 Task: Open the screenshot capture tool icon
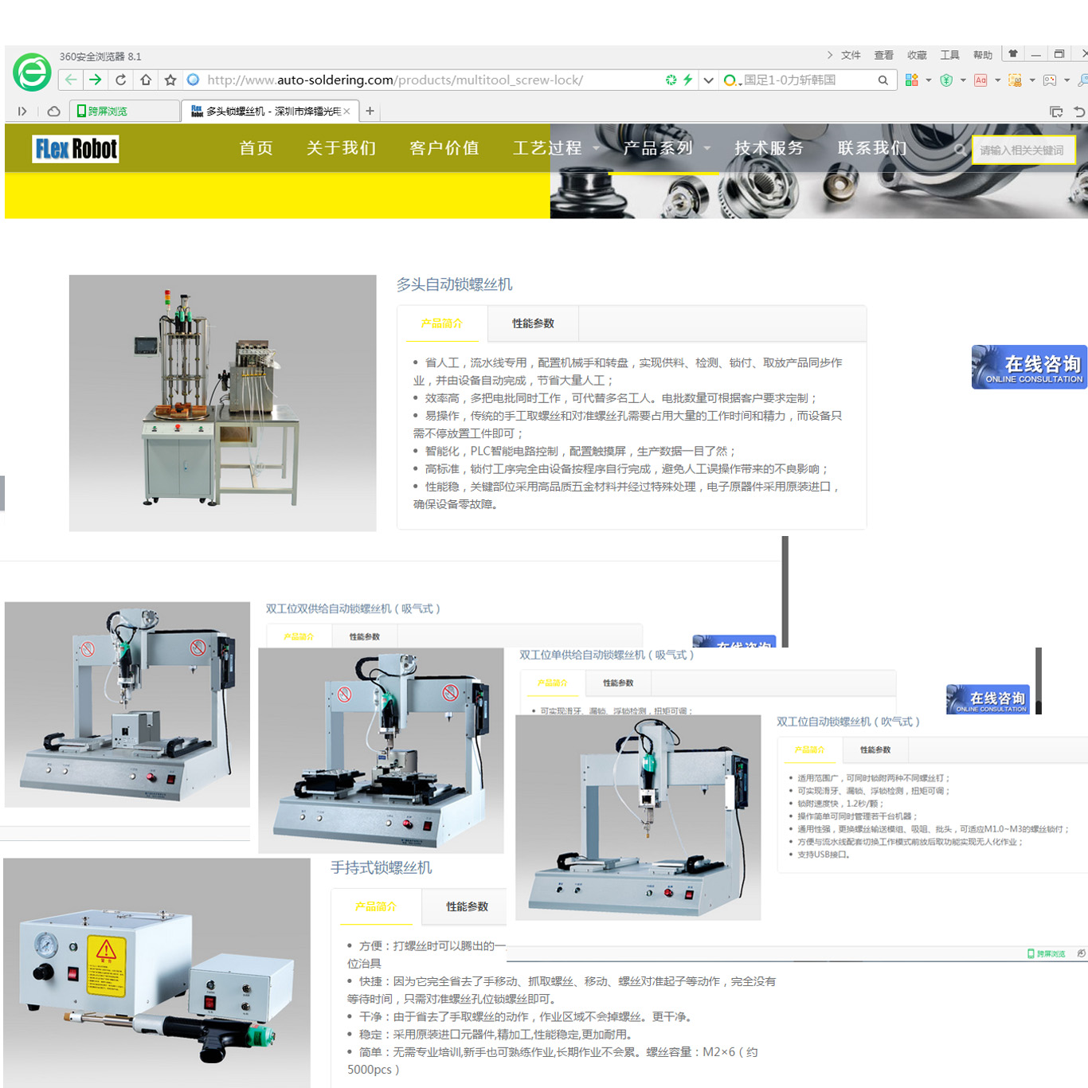pyautogui.click(x=1014, y=80)
